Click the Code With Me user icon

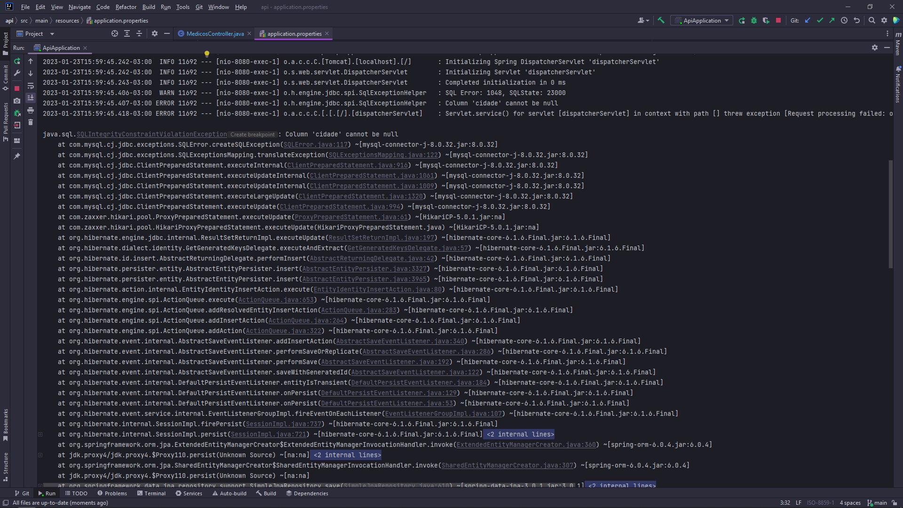(643, 20)
